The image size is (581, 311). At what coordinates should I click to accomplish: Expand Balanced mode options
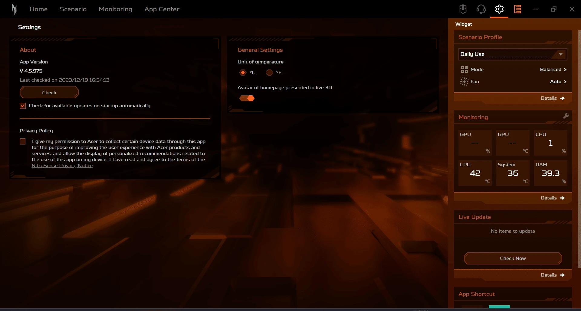pos(553,70)
